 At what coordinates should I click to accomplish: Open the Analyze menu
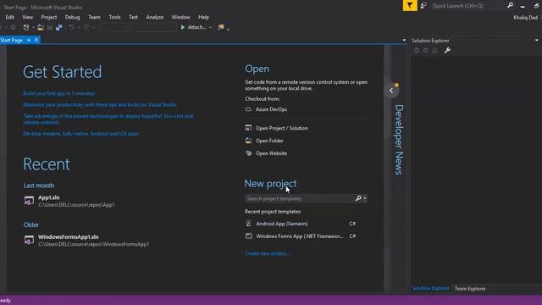(x=154, y=17)
